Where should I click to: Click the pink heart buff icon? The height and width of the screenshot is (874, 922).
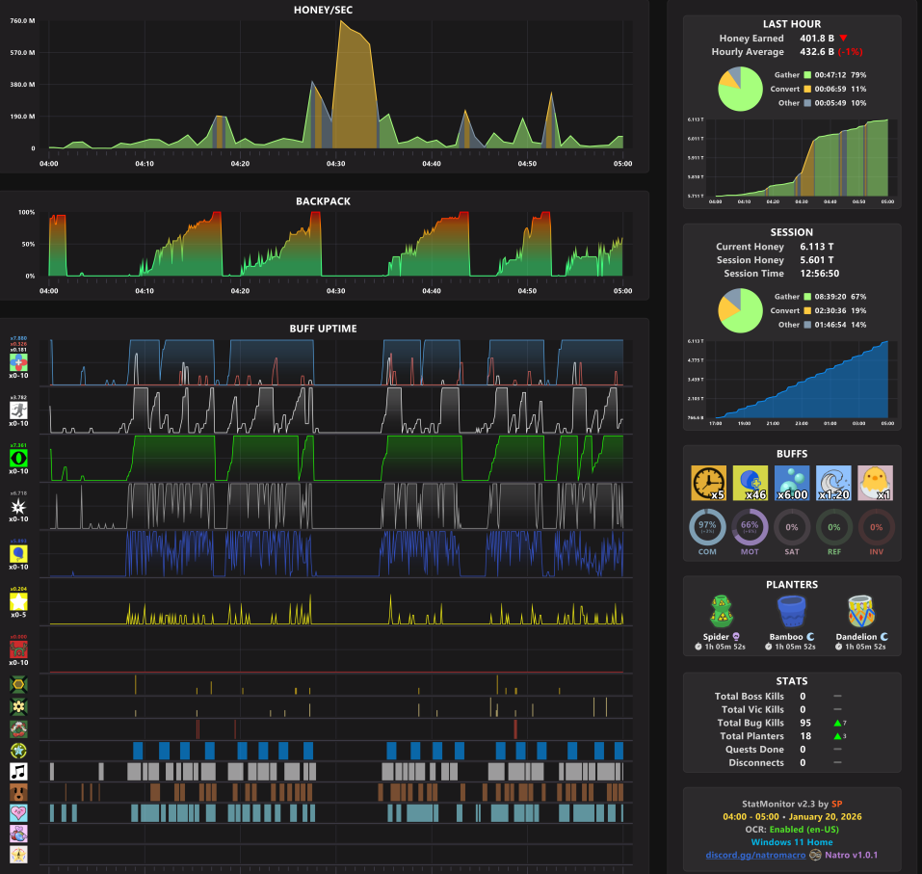18,813
